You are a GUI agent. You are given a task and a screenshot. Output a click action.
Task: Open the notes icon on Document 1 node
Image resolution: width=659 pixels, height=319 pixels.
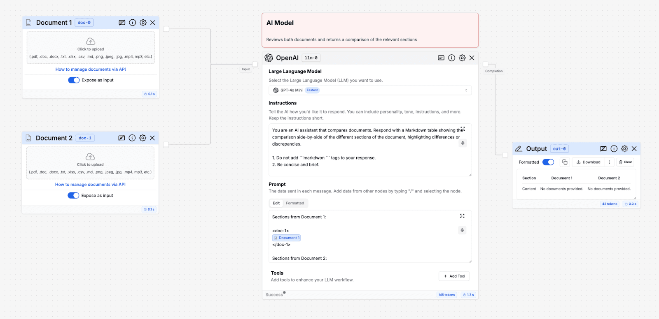pyautogui.click(x=122, y=23)
